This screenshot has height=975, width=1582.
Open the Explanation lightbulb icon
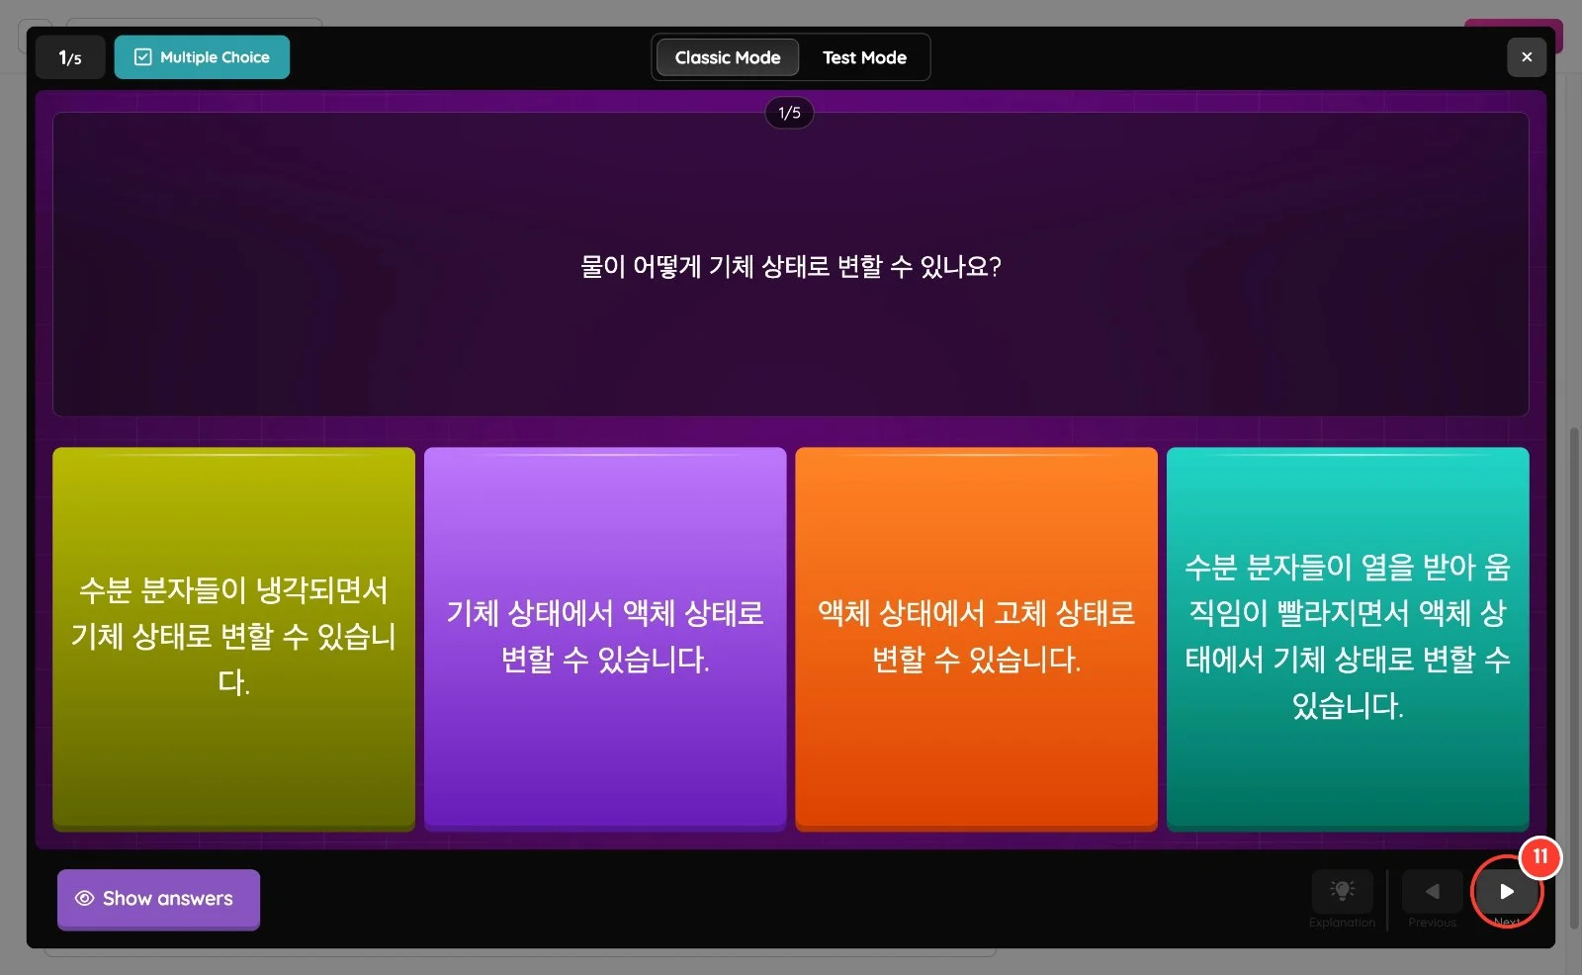tap(1342, 891)
